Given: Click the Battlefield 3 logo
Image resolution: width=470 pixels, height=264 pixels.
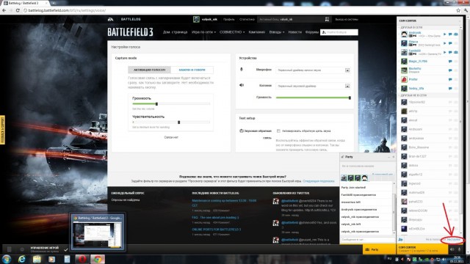Looking at the screenshot, I should 130,32.
